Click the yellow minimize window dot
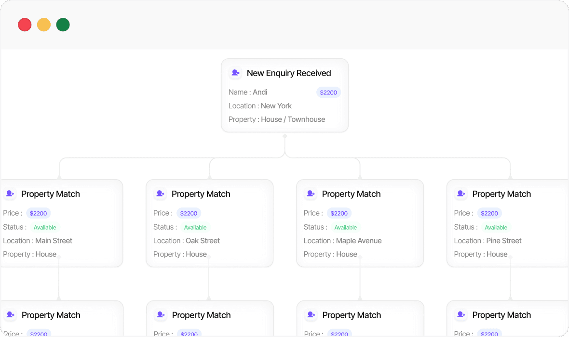569x337 pixels. [44, 25]
